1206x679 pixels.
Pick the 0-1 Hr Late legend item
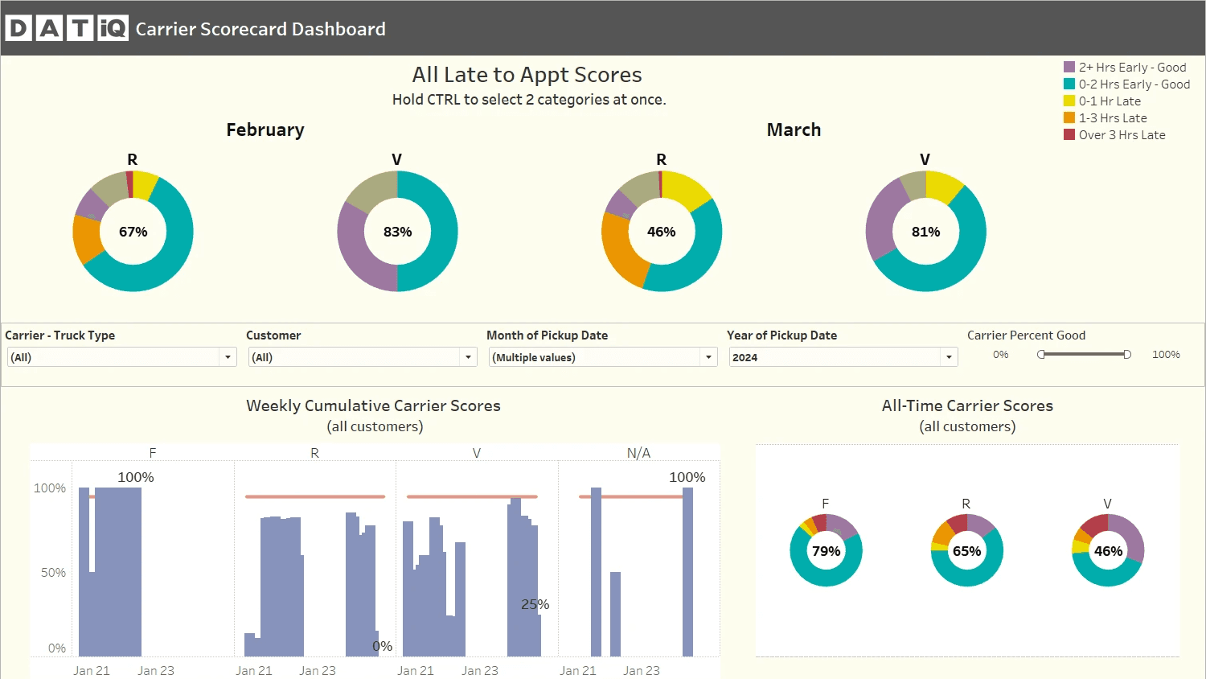pyautogui.click(x=1102, y=101)
